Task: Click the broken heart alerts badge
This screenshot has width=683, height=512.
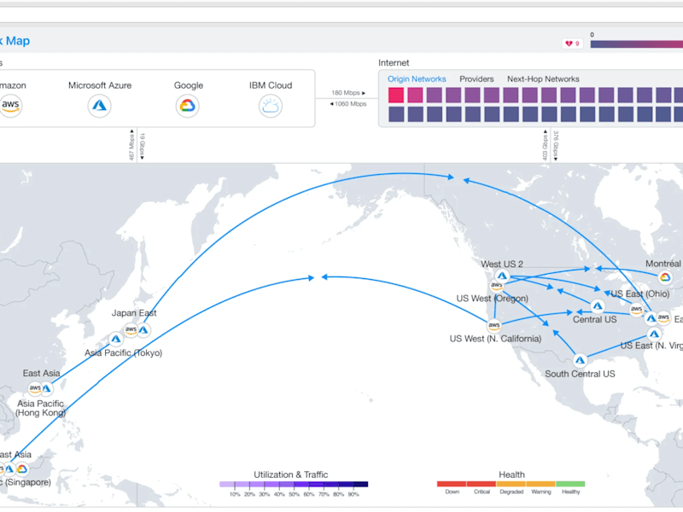Action: tap(572, 44)
